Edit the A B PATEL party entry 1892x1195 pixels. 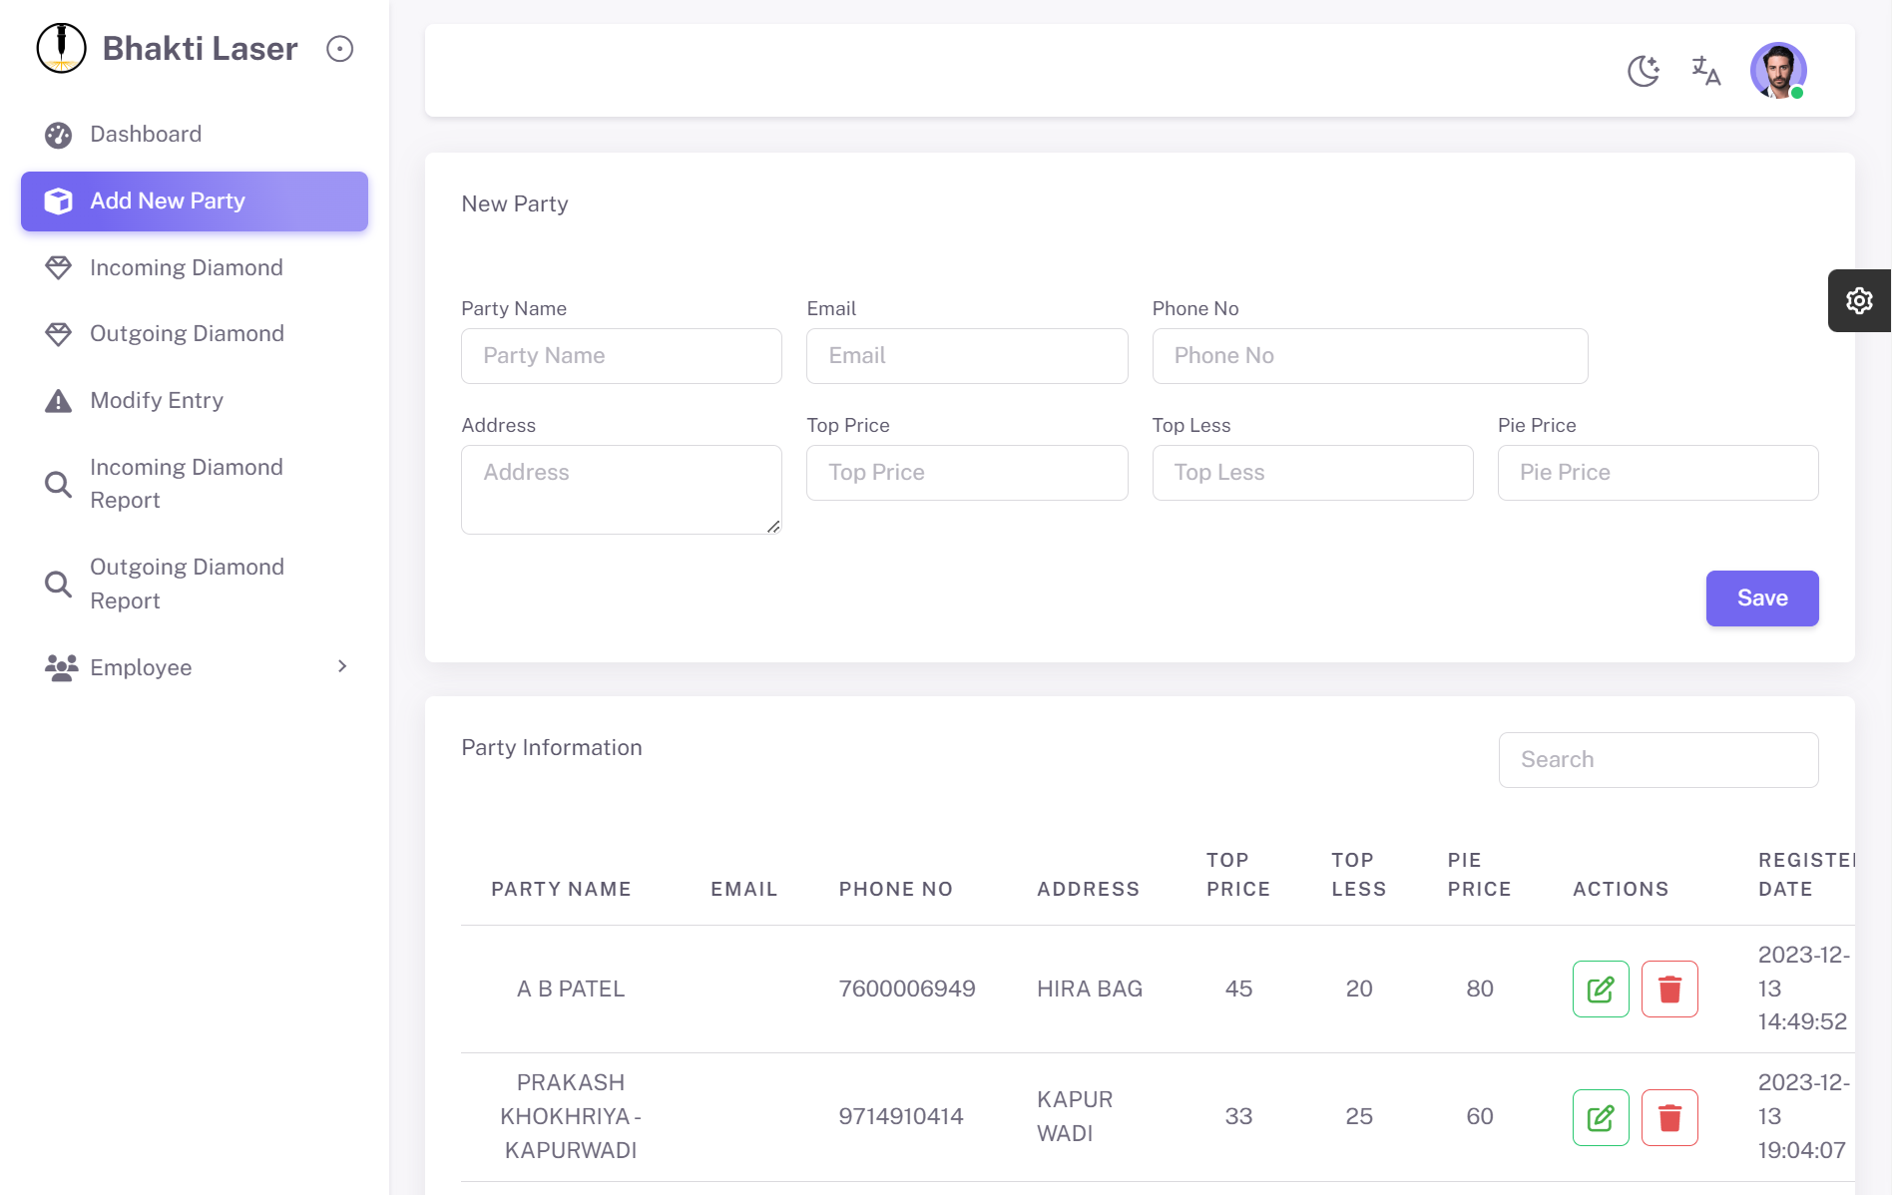pyautogui.click(x=1600, y=989)
